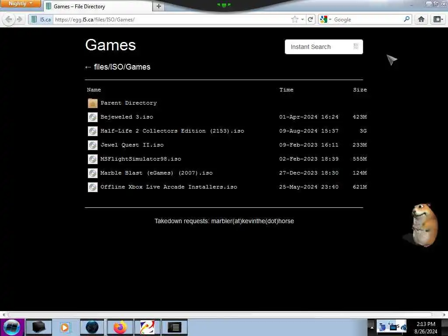Click the search magnifier icon
The height and width of the screenshot is (336, 448).
tap(406, 19)
